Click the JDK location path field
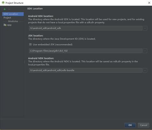Viewport: 152px width, 130px height. [x=86, y=51]
